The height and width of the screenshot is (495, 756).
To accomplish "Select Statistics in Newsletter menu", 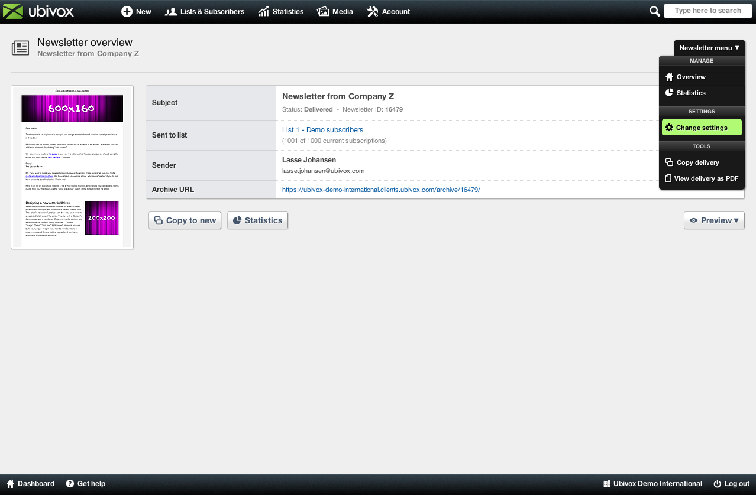I will pos(702,93).
